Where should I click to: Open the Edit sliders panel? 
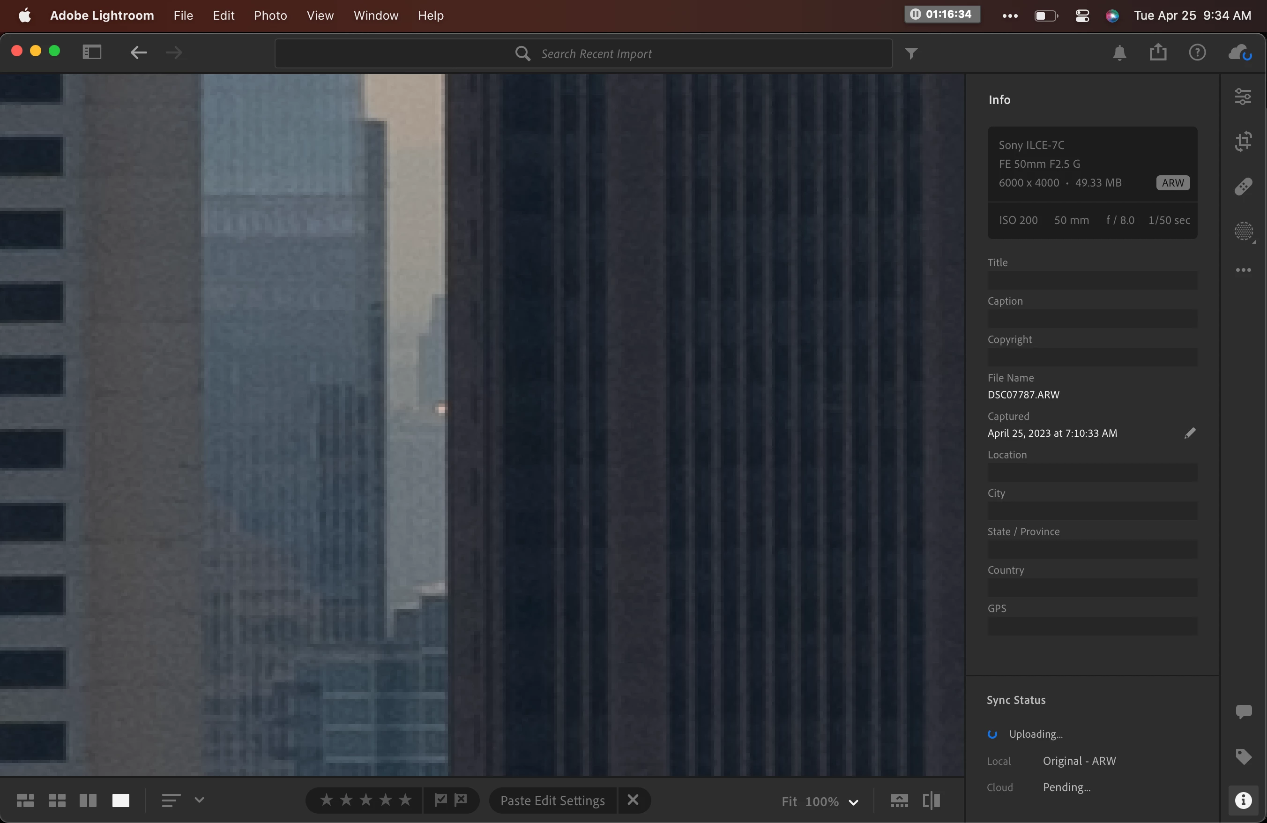1243,97
